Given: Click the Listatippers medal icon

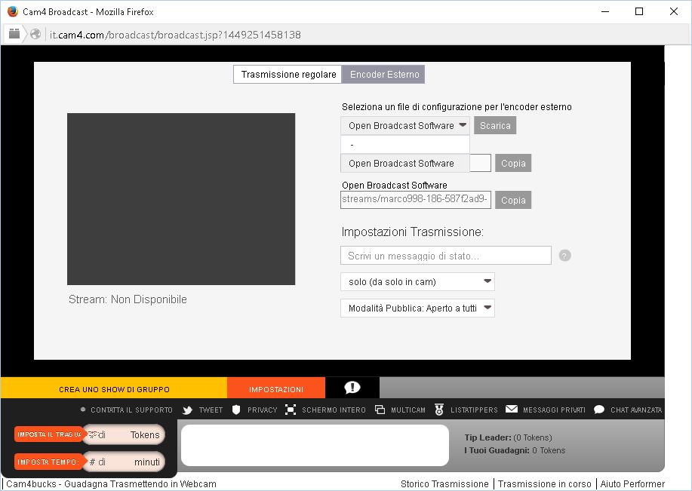Looking at the screenshot, I should point(439,410).
